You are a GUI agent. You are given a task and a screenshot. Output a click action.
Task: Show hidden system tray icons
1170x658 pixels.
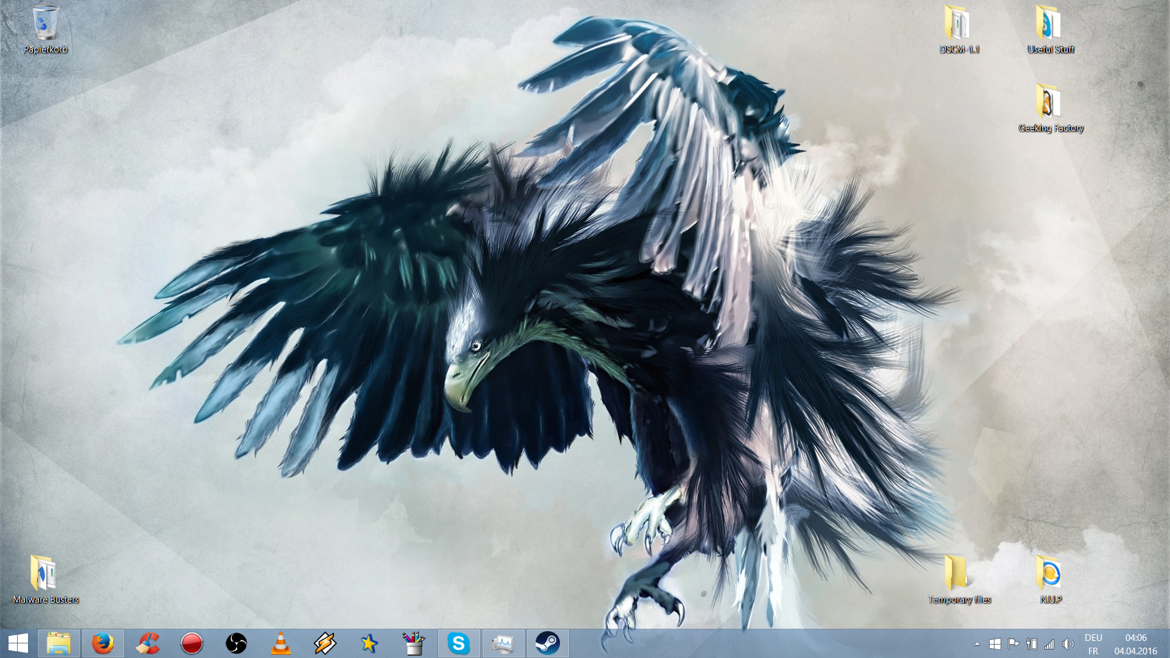tap(977, 644)
